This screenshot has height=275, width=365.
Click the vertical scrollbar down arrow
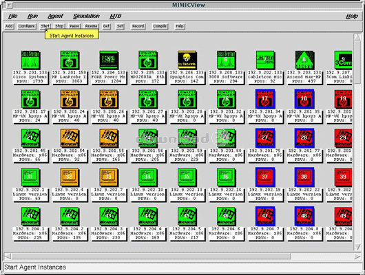point(357,247)
